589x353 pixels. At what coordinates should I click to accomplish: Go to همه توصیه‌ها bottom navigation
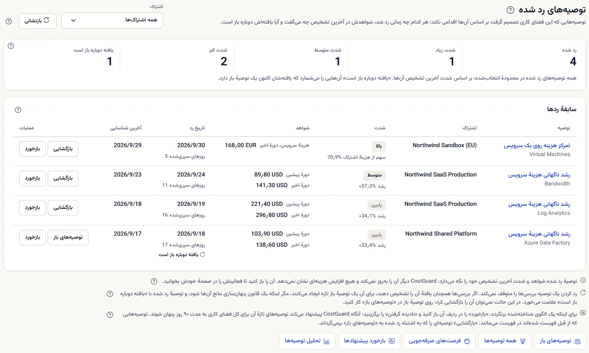pos(505,341)
